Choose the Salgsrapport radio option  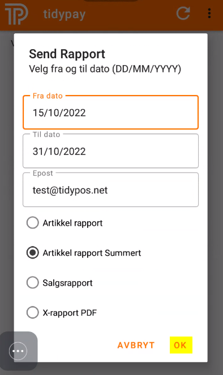(x=32, y=283)
